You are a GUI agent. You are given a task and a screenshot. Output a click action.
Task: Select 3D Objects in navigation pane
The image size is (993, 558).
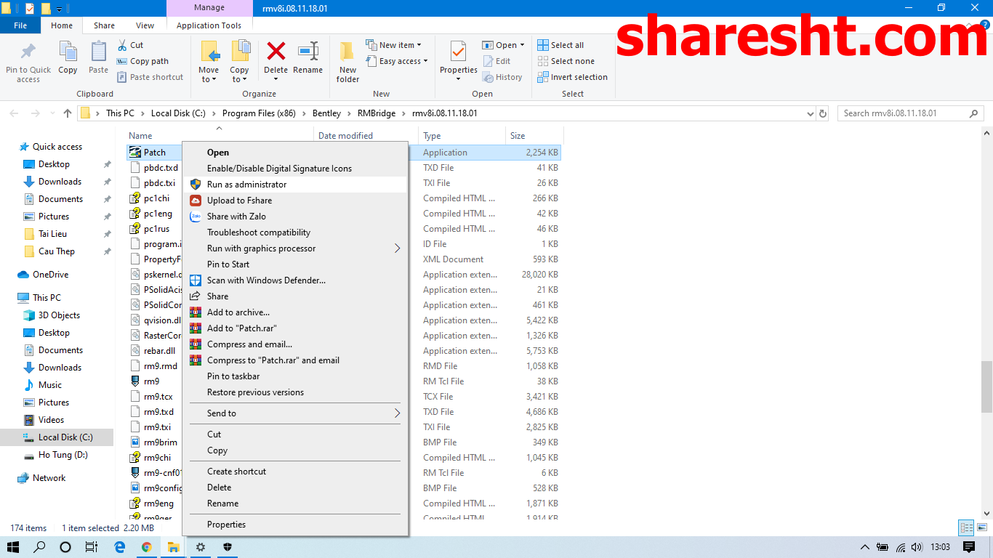point(59,315)
